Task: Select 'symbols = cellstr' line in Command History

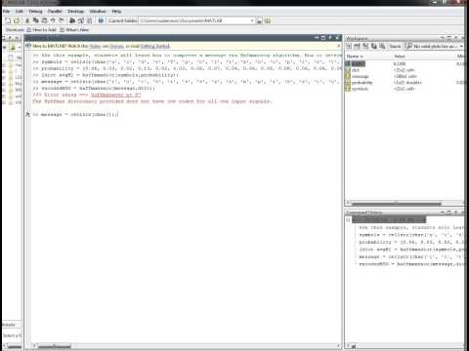Action: 411,235
